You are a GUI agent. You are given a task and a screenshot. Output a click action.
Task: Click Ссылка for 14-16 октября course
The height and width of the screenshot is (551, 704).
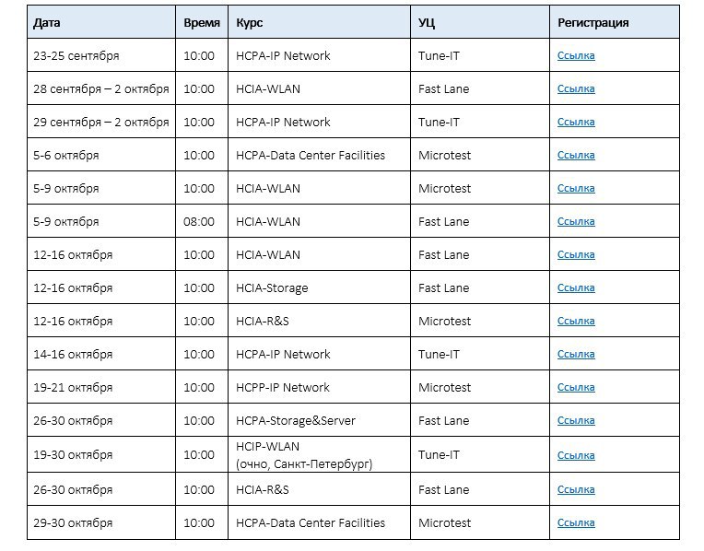click(576, 354)
